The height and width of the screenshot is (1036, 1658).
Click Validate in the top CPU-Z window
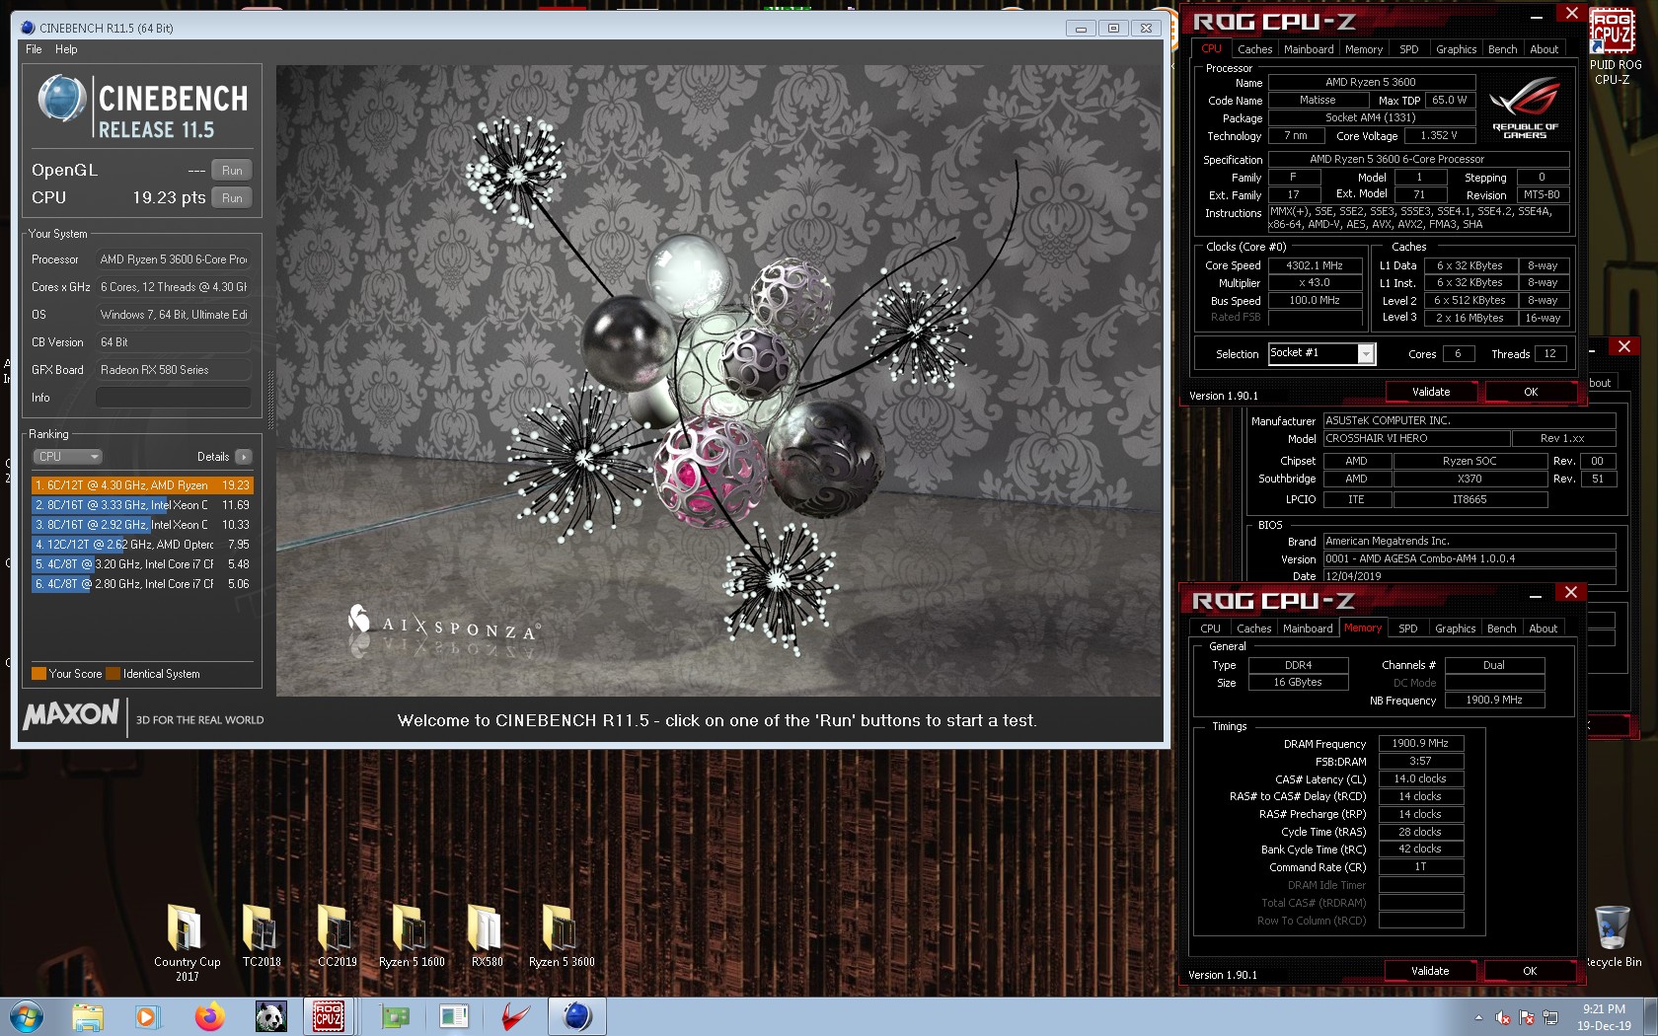coord(1431,392)
